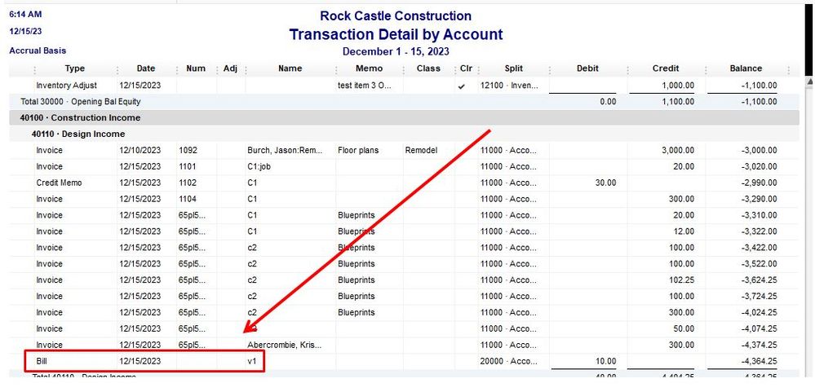Select the Name column header

[x=290, y=68]
